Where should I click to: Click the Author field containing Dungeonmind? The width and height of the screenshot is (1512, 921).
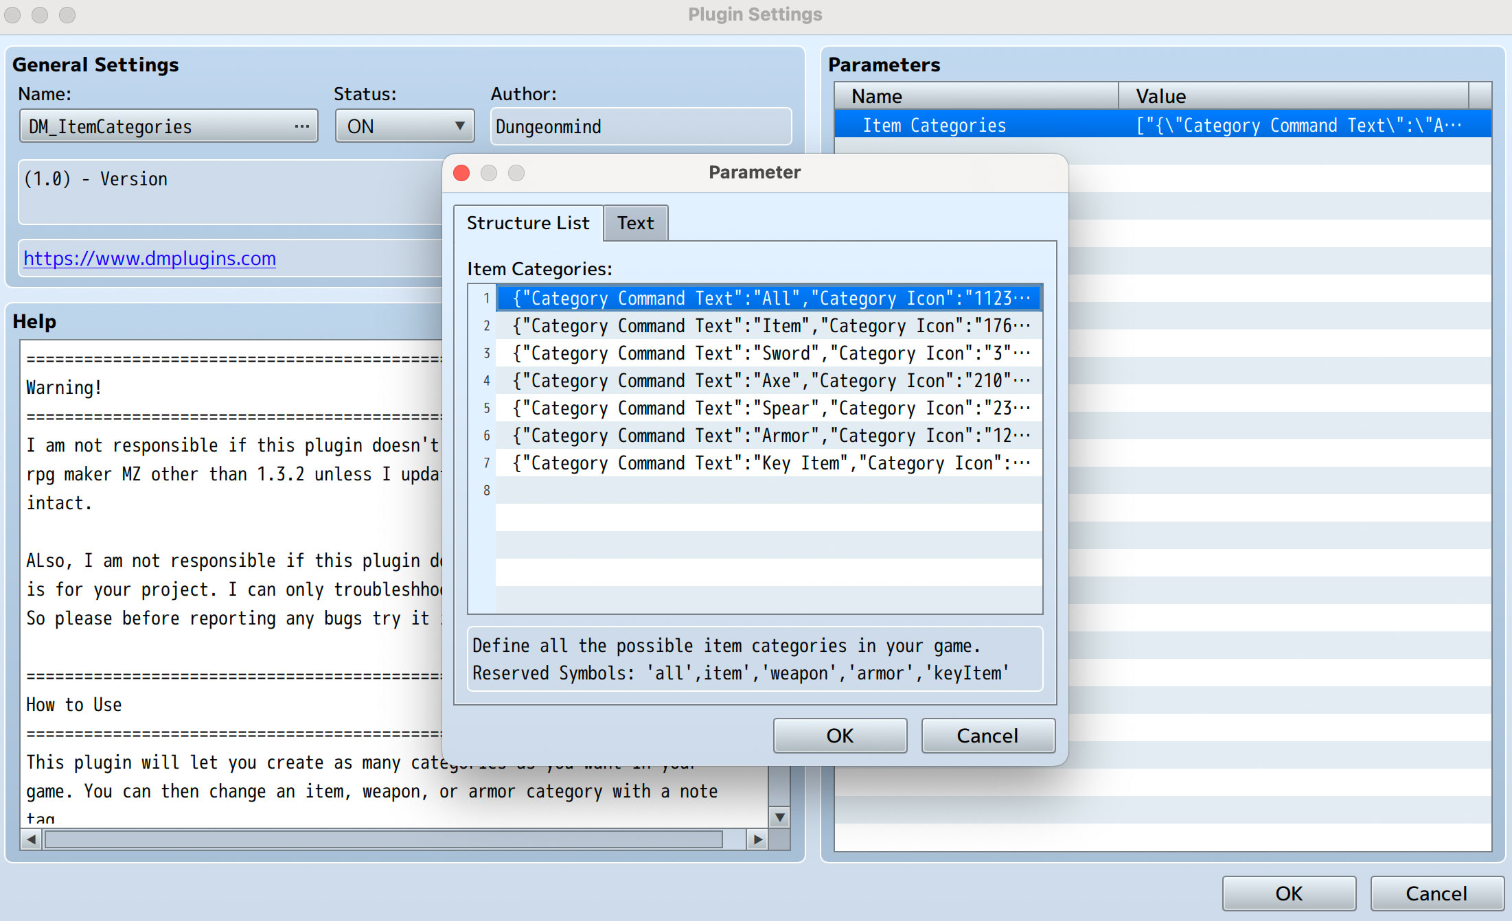[641, 126]
